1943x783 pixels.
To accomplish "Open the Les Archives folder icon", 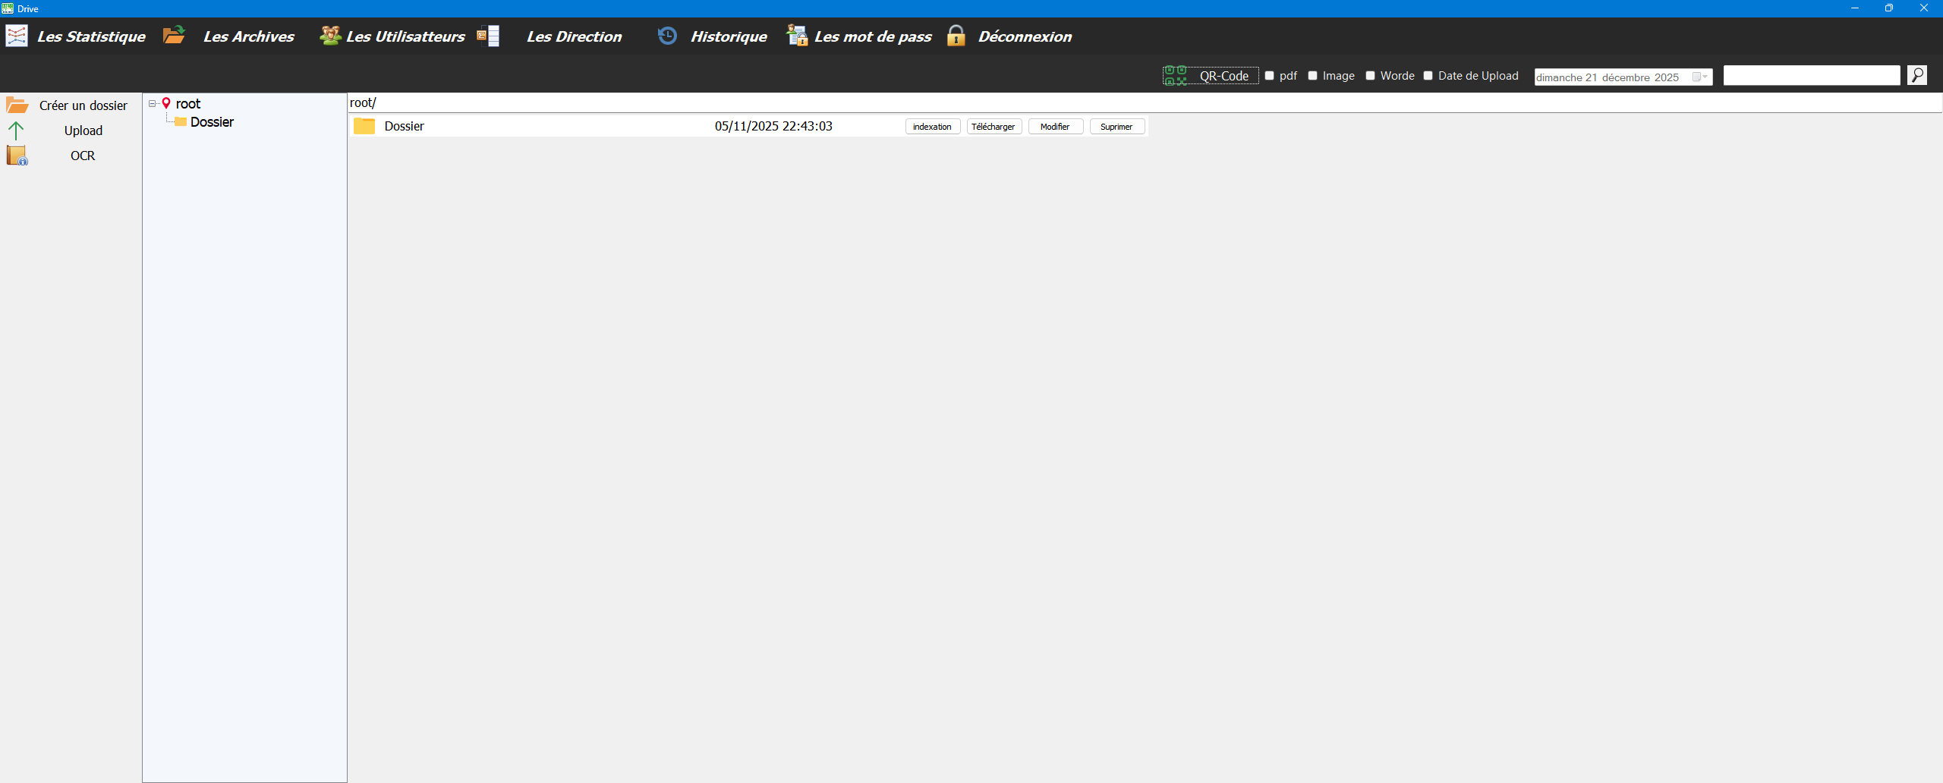I will point(175,35).
